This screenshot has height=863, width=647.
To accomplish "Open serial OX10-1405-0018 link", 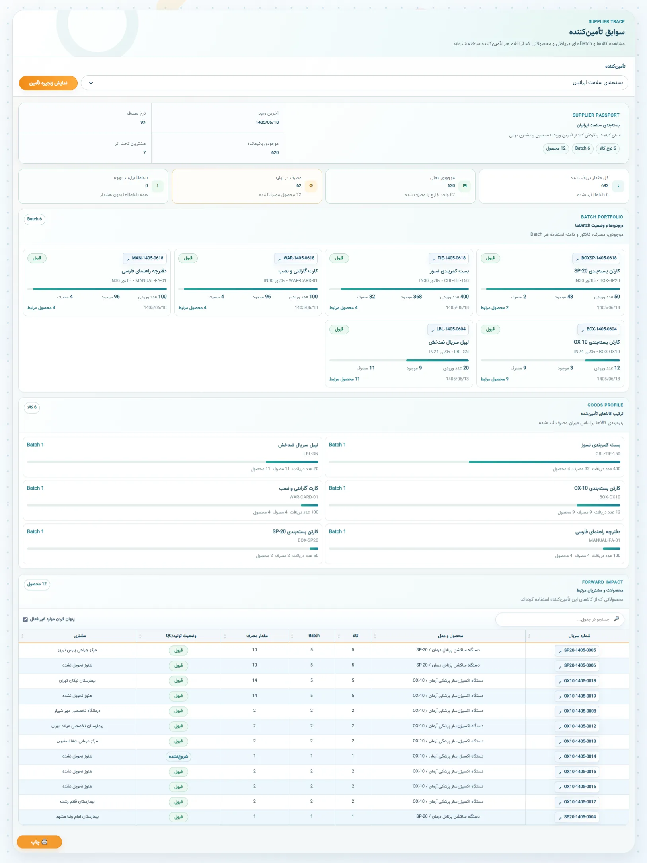I will [577, 681].
